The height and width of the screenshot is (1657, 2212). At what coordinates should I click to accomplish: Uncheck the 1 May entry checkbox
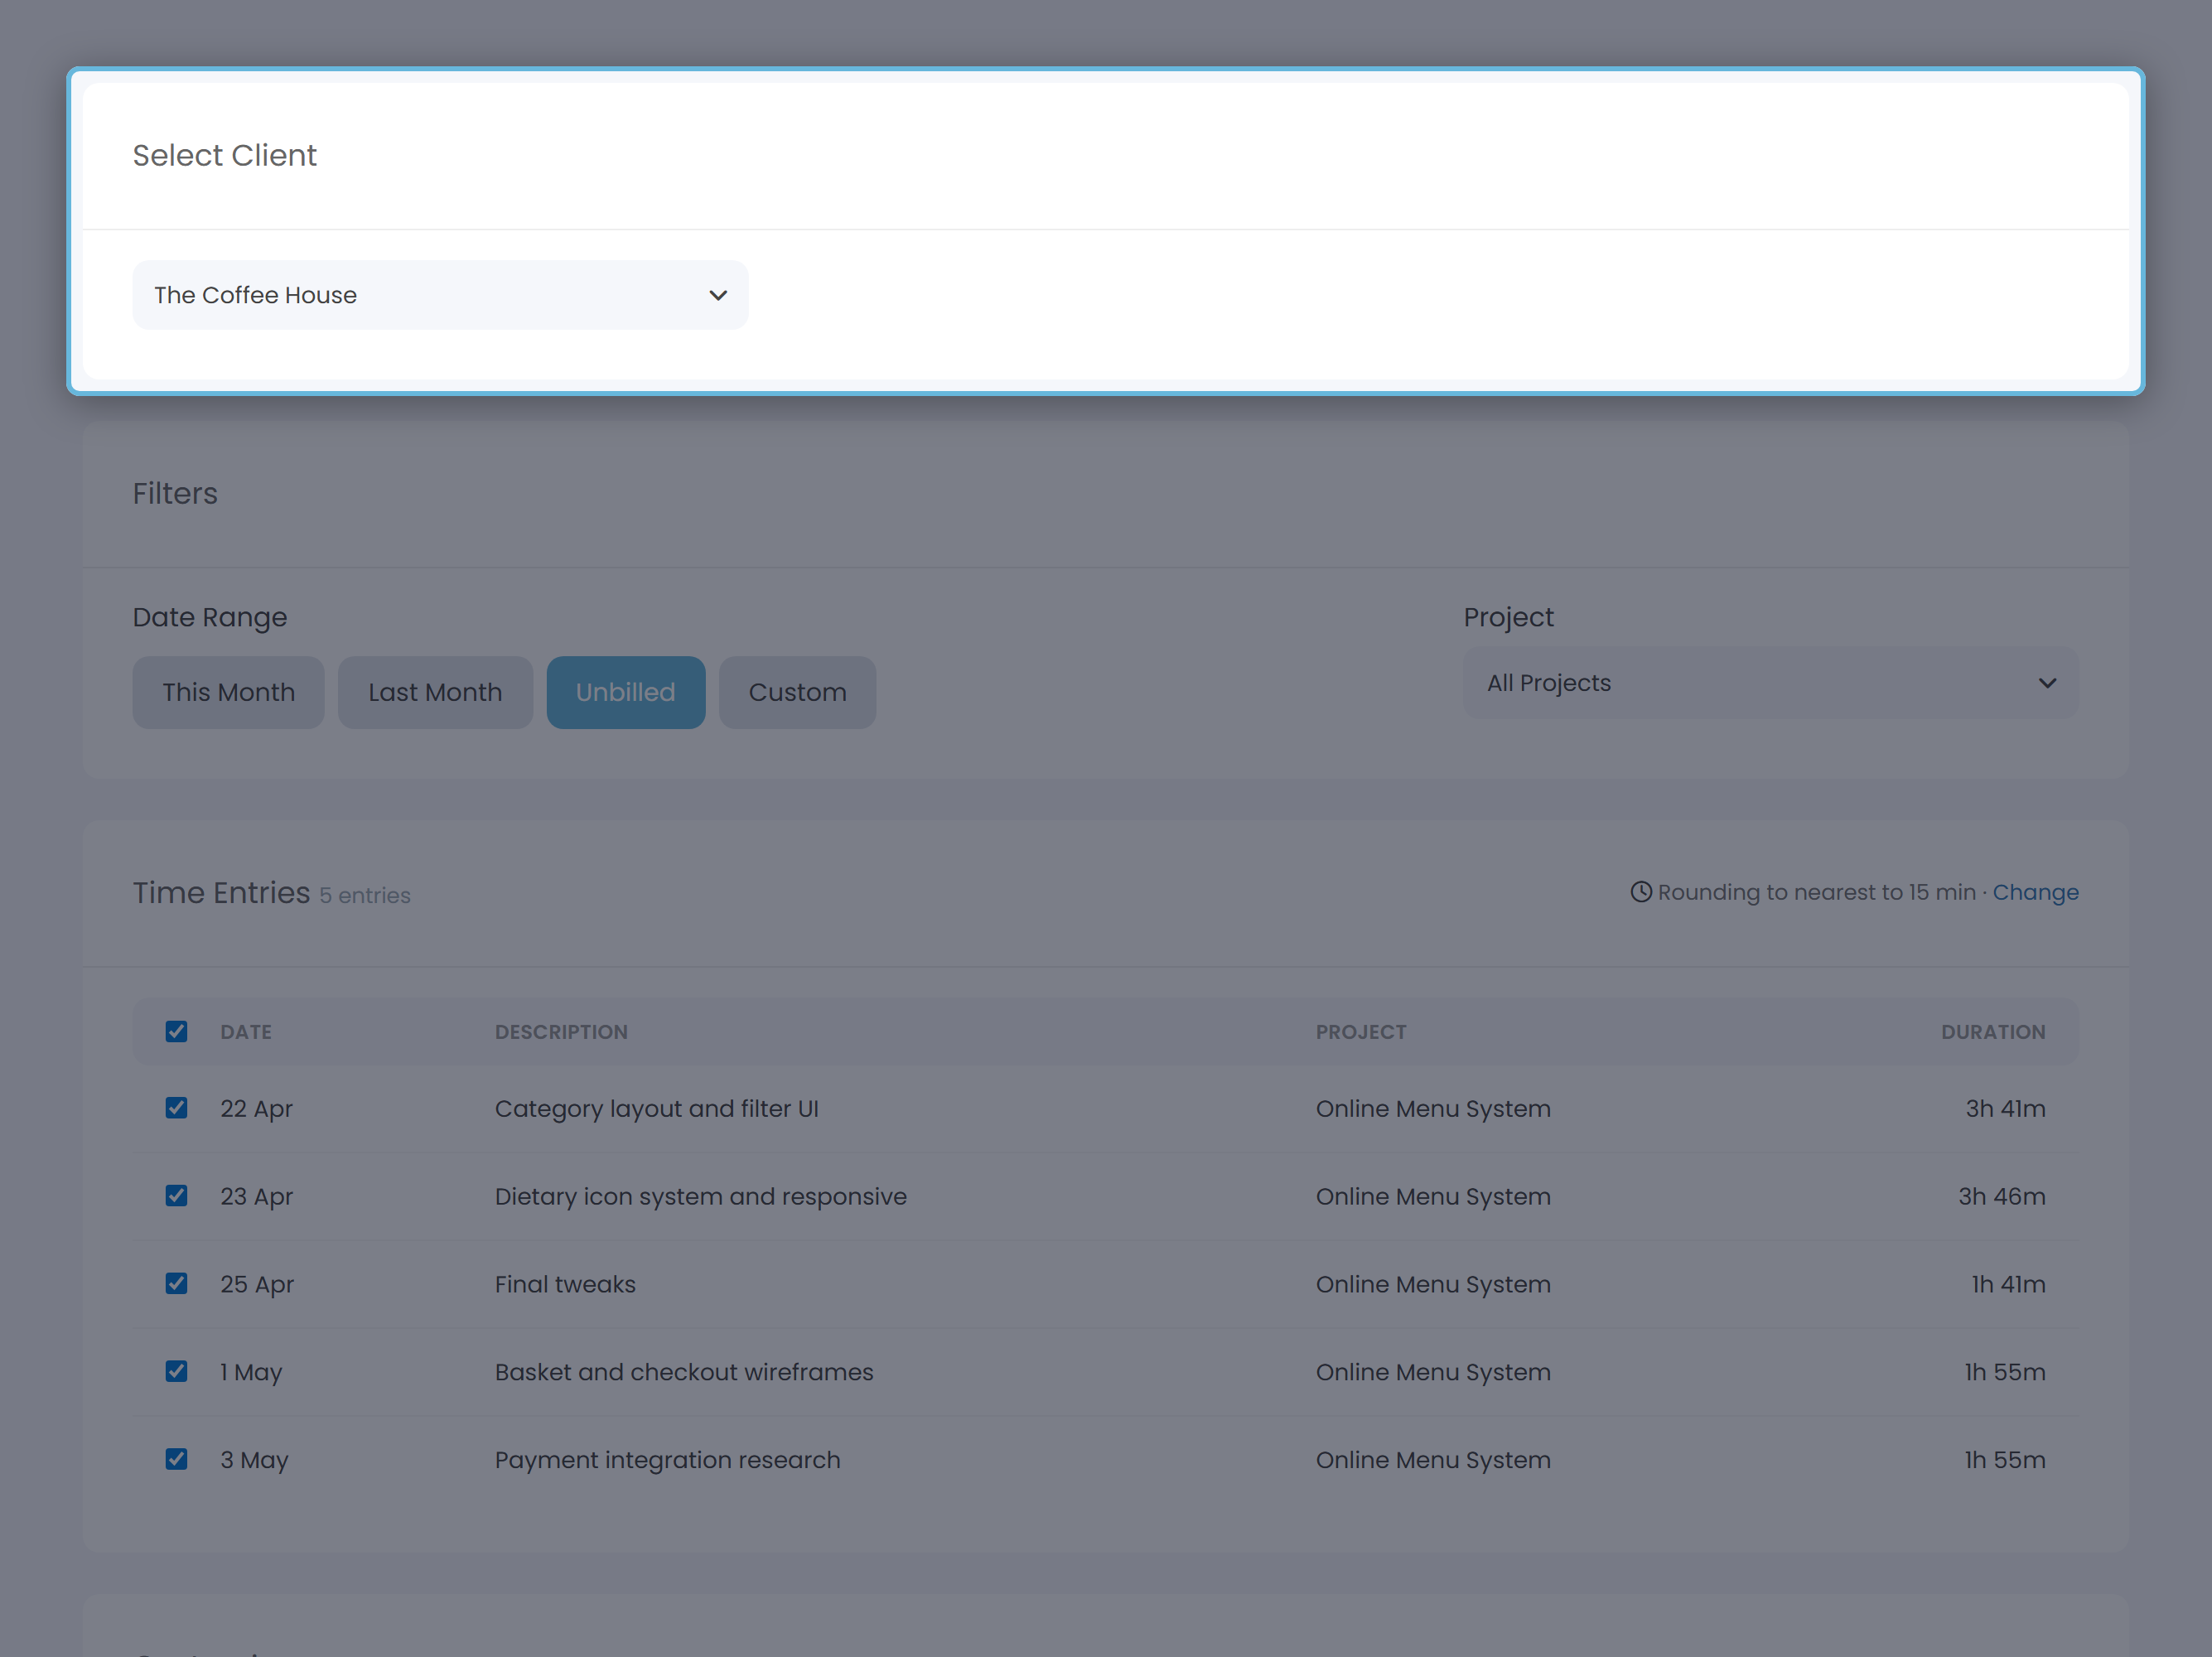(x=176, y=1371)
